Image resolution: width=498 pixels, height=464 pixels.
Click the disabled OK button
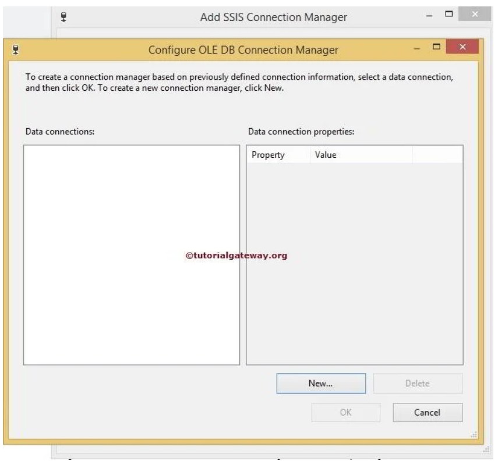click(345, 412)
